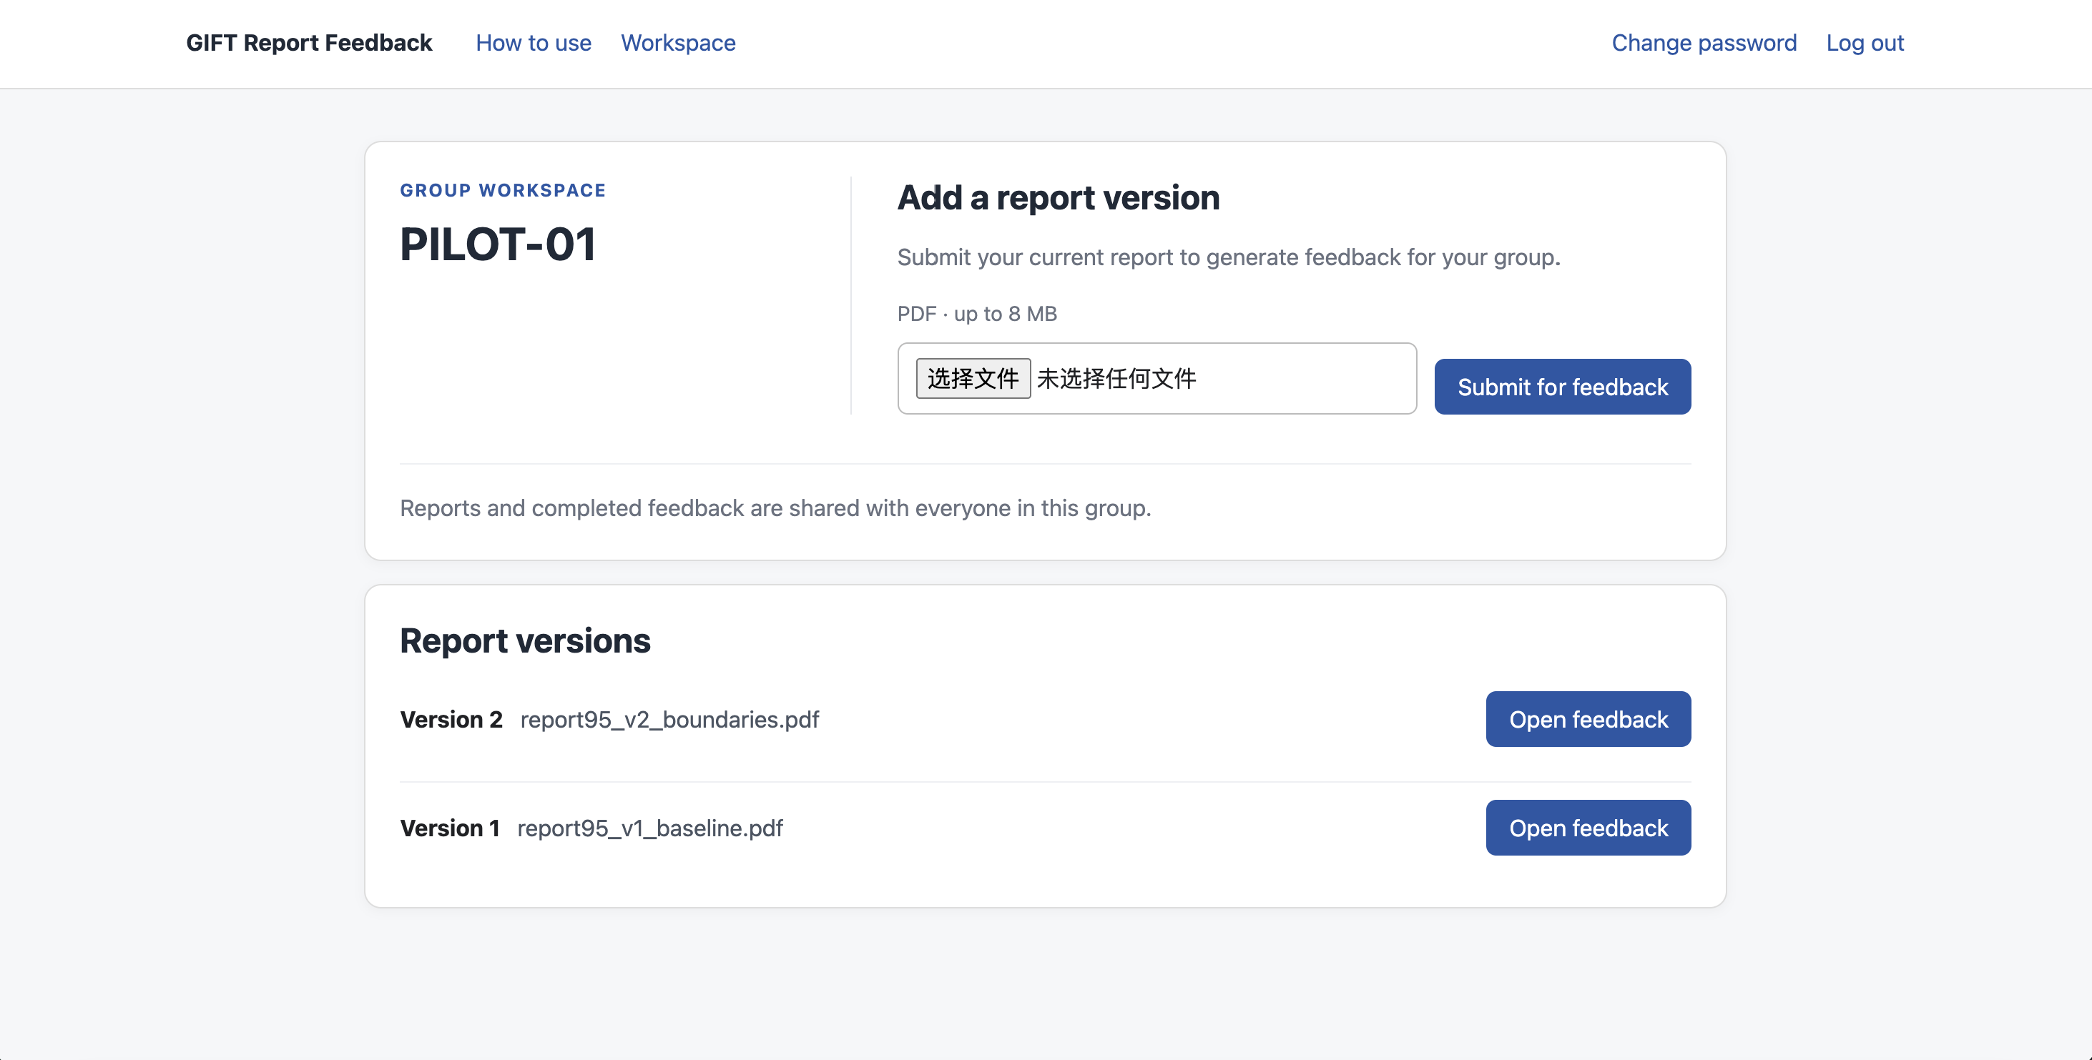Open the How to use page

tap(534, 43)
